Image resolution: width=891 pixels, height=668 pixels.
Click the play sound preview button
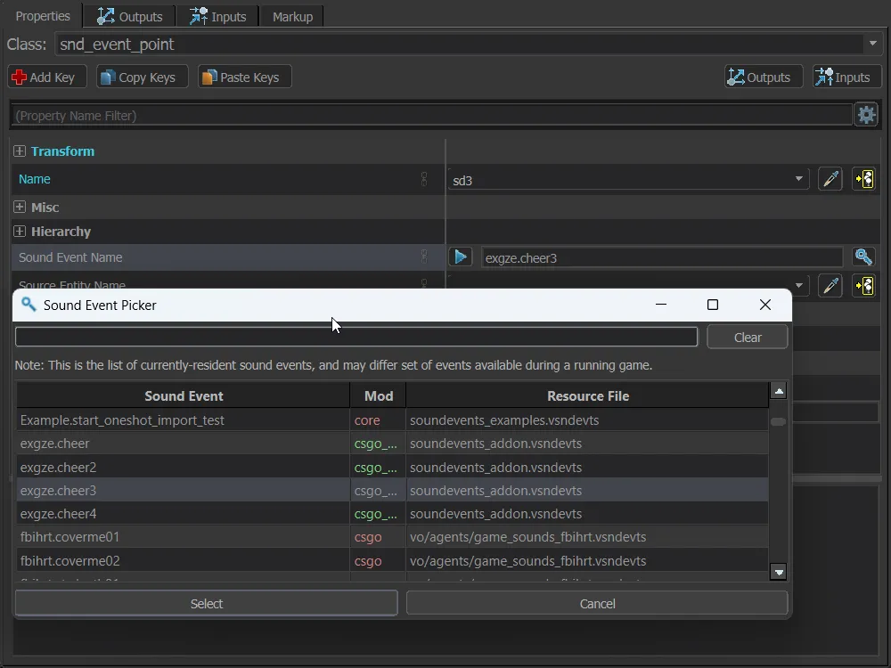(460, 257)
